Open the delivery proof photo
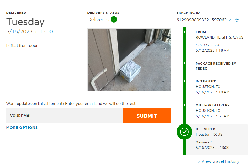The height and width of the screenshot is (168, 248). [129, 60]
